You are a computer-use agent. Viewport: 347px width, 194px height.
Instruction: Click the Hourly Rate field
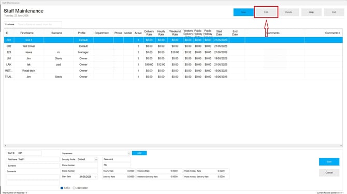tap(119, 171)
